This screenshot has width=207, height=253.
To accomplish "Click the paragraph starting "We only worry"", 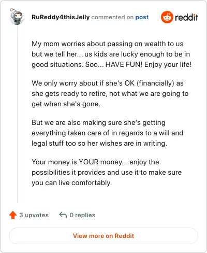I will tap(110, 93).
